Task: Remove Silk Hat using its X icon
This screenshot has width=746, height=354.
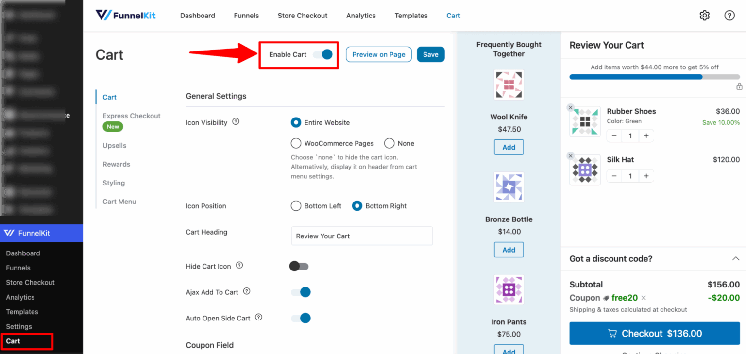Action: (571, 156)
